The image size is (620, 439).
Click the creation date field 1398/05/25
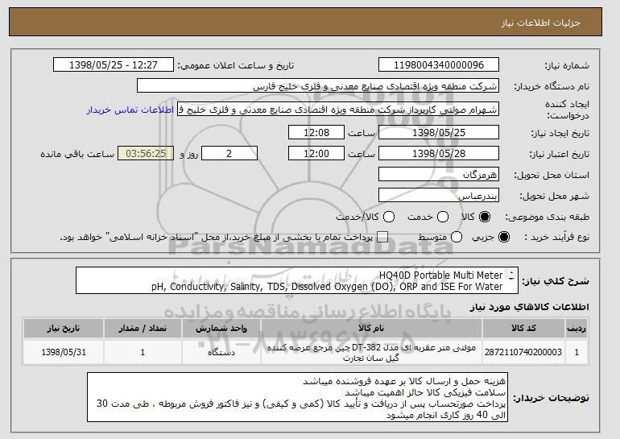coord(439,132)
